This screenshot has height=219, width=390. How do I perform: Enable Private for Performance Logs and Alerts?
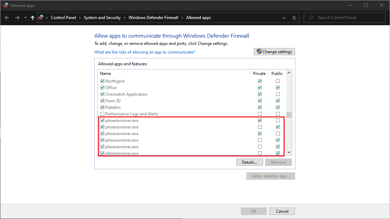coord(260,114)
